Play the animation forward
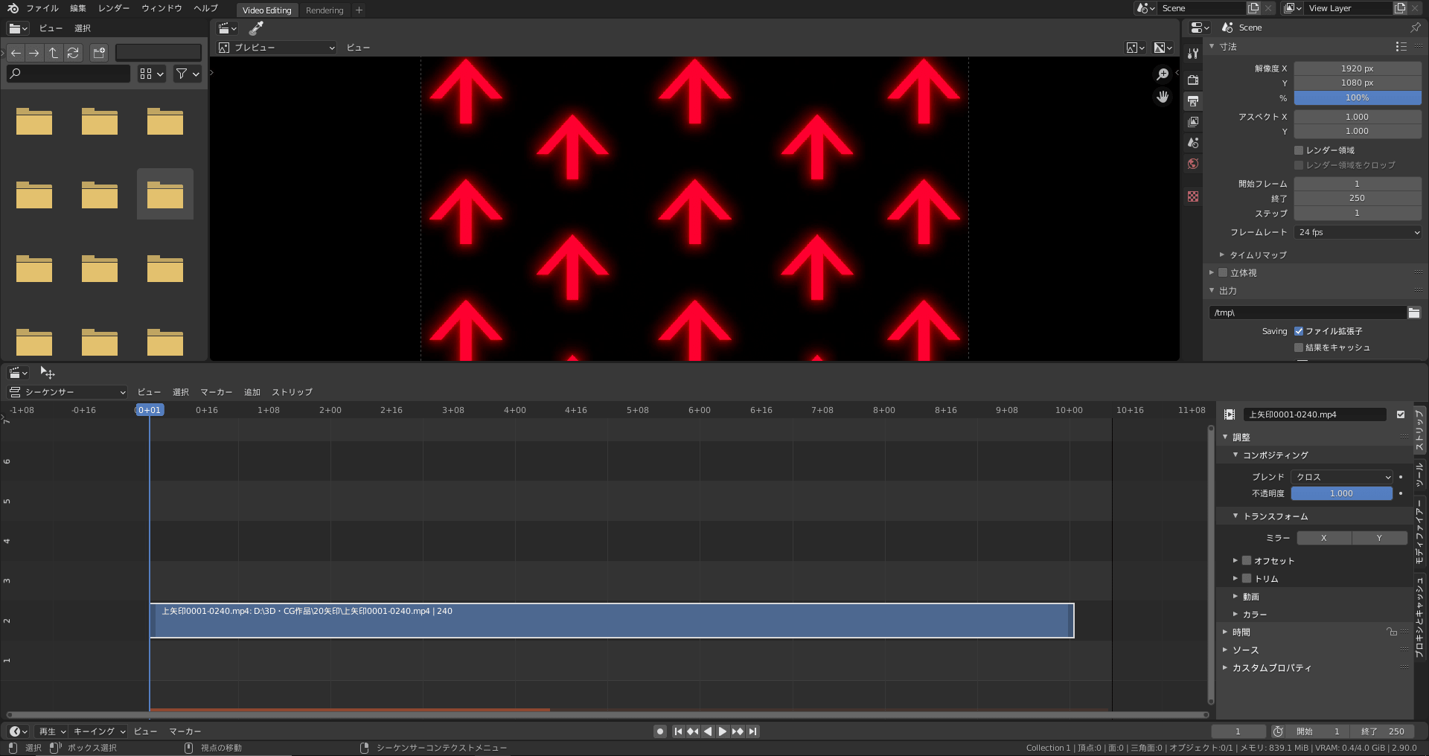The width and height of the screenshot is (1429, 756). [723, 731]
